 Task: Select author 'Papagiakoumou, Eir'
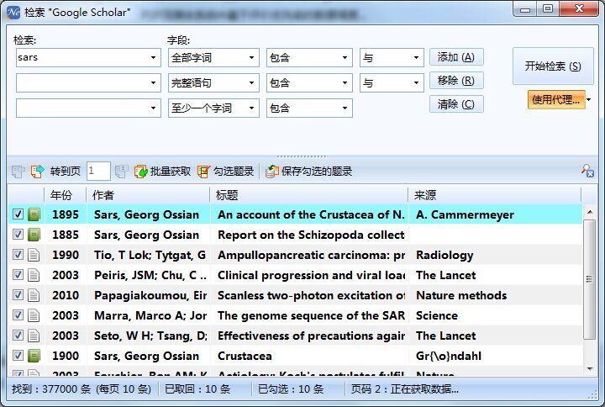150,295
